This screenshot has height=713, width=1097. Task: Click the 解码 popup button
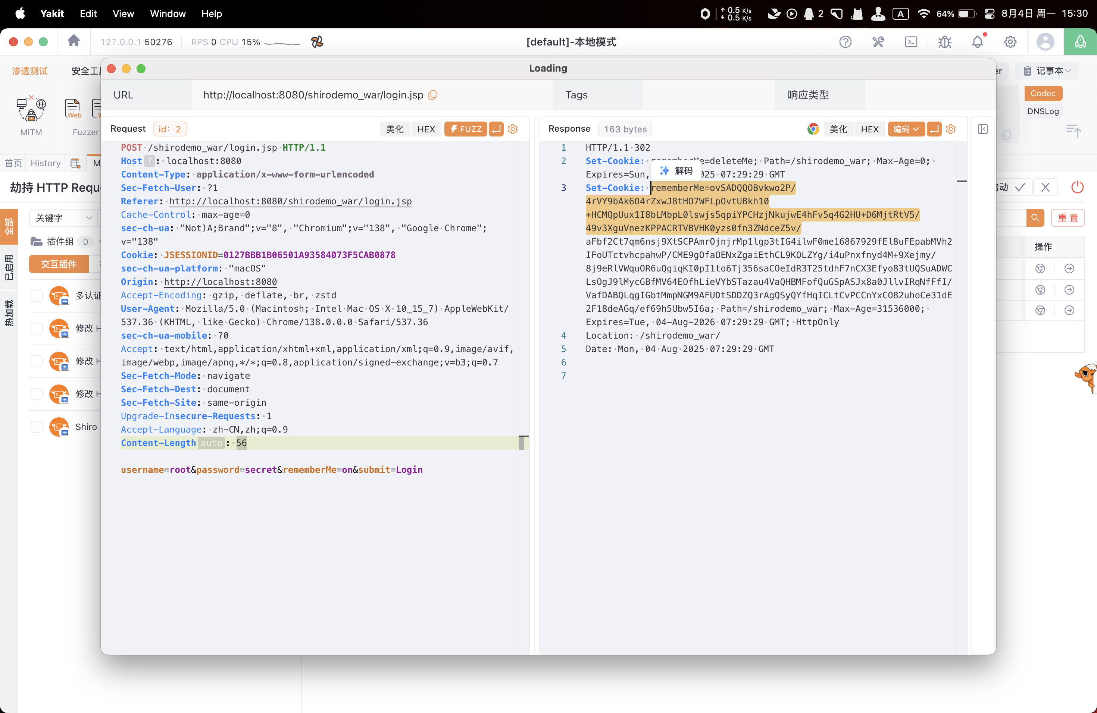pos(676,171)
